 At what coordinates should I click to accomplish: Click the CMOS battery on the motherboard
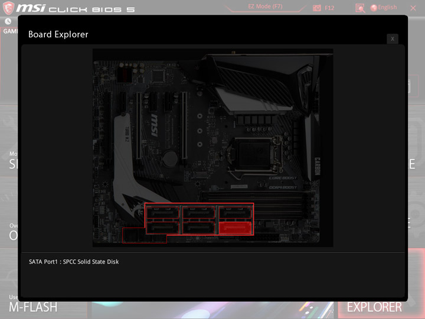[170, 159]
